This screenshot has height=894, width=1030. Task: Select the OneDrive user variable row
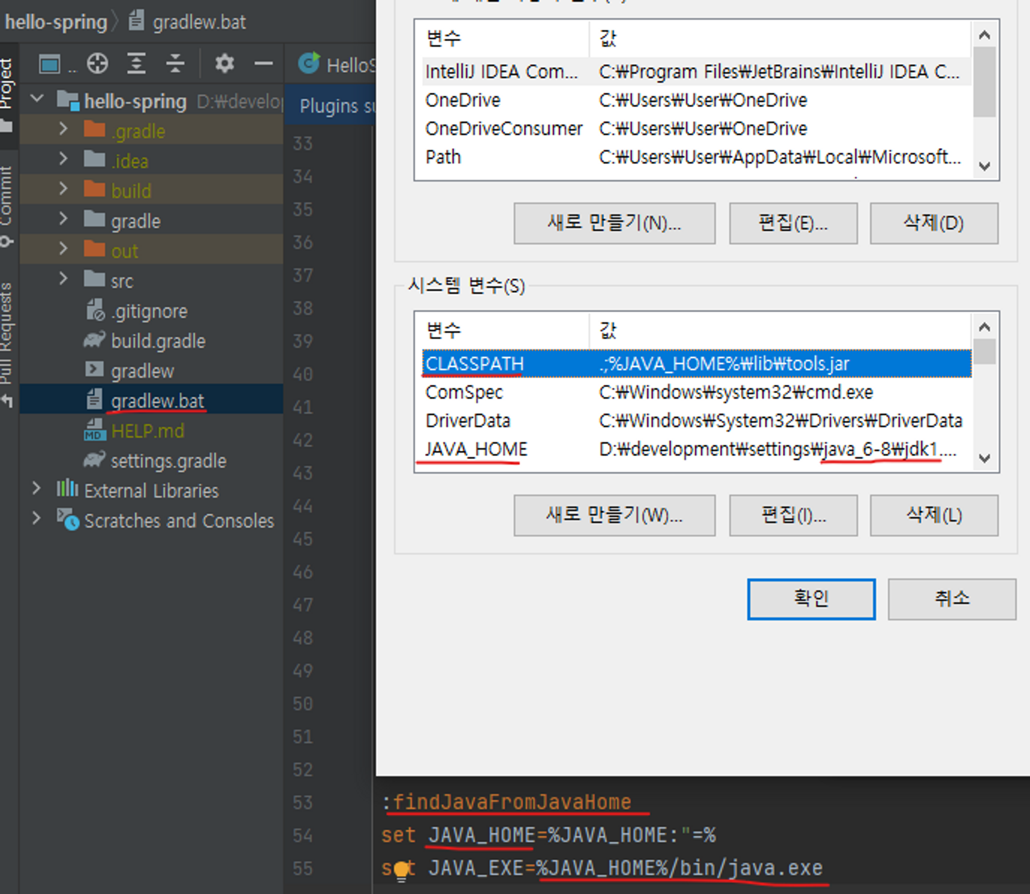(x=696, y=100)
